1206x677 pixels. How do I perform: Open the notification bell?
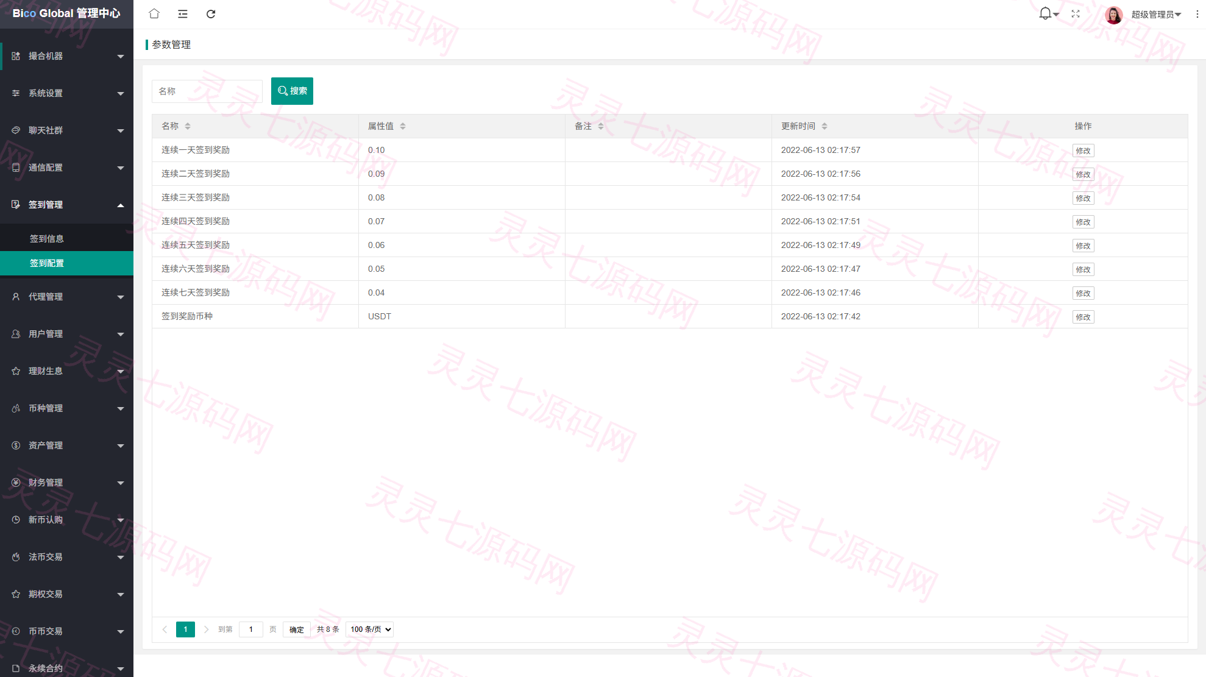(x=1046, y=13)
